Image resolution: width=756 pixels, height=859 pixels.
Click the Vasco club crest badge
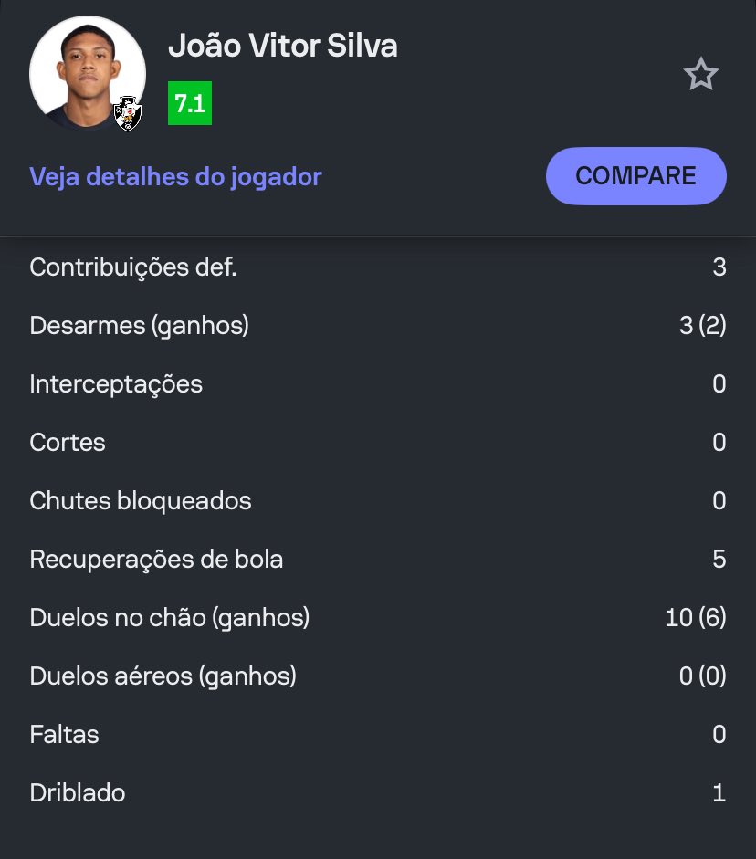coord(128,114)
